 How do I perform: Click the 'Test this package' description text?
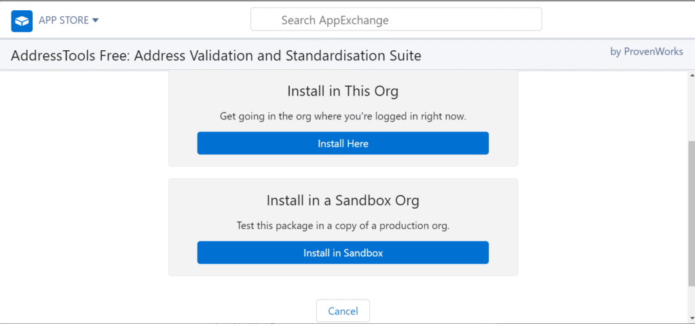coord(343,226)
